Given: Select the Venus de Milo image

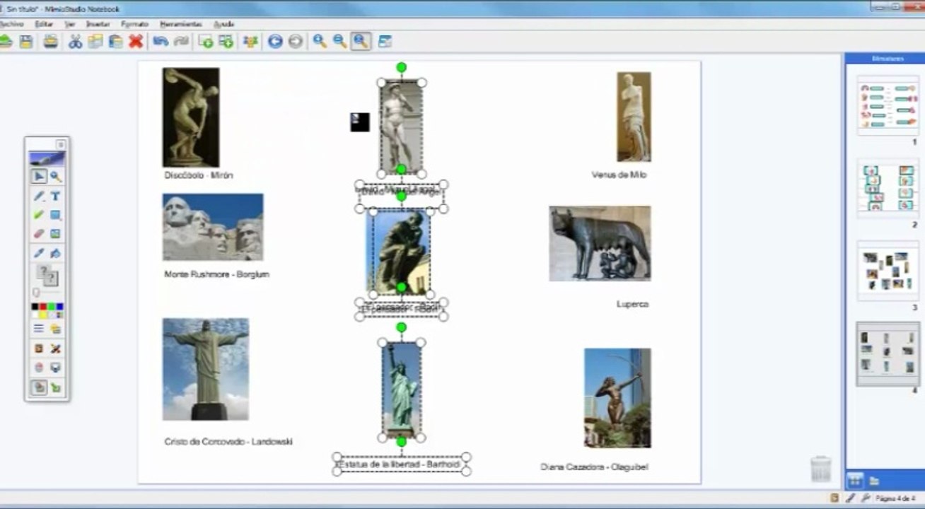Looking at the screenshot, I should click(x=634, y=117).
